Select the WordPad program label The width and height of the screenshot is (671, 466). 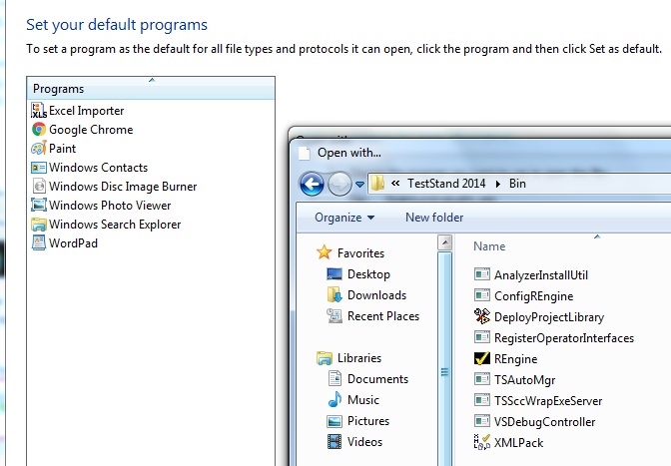(73, 243)
